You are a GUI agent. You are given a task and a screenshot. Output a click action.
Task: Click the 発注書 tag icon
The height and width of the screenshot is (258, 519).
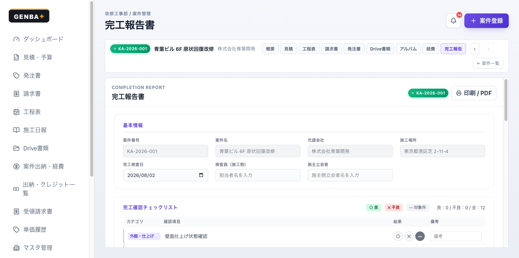point(16,76)
